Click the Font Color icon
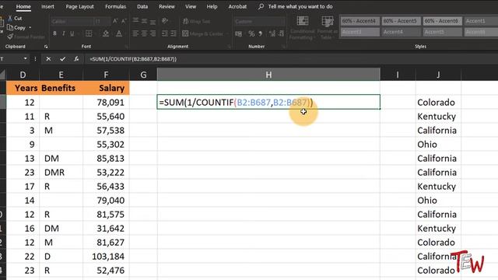The width and height of the screenshot is (498, 280). point(119,33)
